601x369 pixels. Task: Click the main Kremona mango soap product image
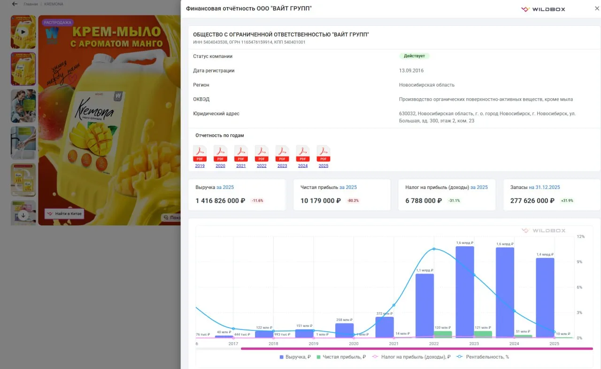[x=109, y=120]
